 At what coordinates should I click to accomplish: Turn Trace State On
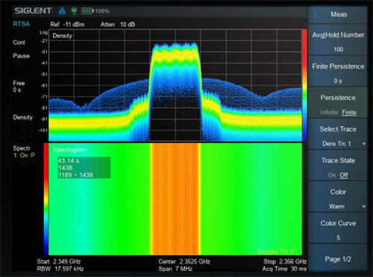[x=332, y=175]
